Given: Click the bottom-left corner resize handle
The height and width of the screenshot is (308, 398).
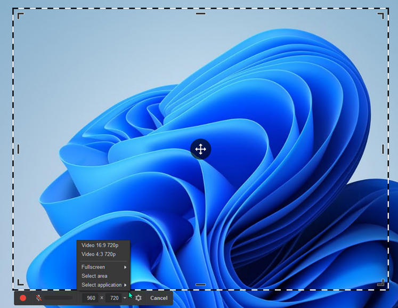Looking at the screenshot, I should (x=21, y=282).
